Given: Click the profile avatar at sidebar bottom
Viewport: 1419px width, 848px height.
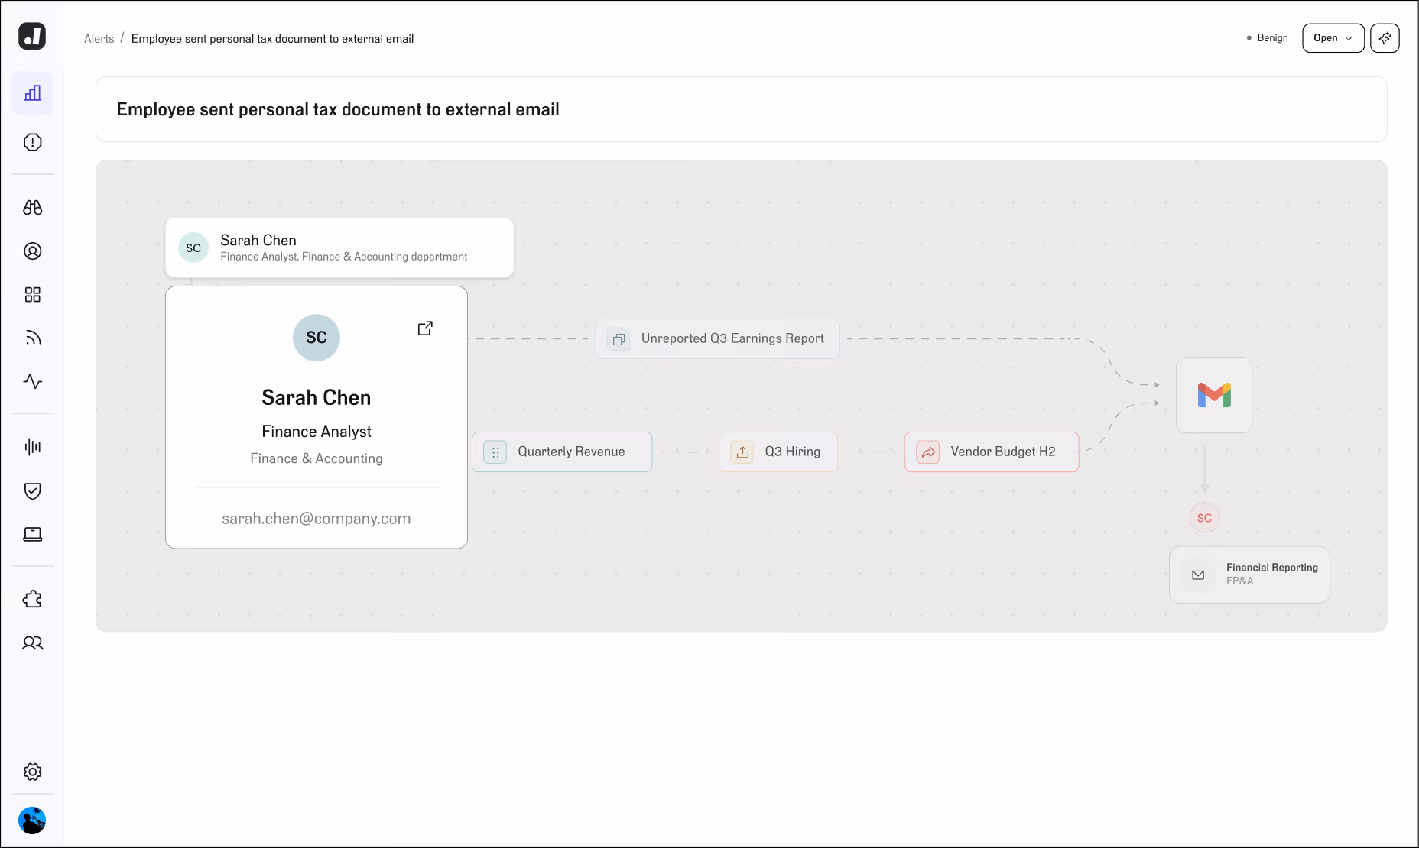Looking at the screenshot, I should 32,820.
